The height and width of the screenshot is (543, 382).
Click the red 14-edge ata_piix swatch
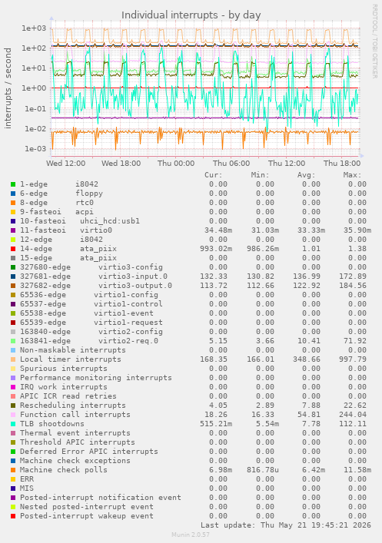point(13,249)
